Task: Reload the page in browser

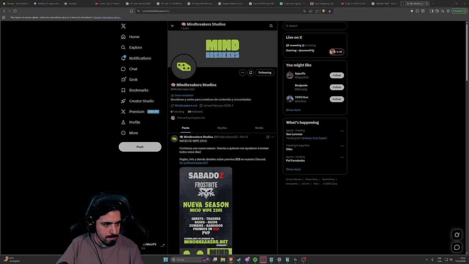Action: pyautogui.click(x=15, y=11)
